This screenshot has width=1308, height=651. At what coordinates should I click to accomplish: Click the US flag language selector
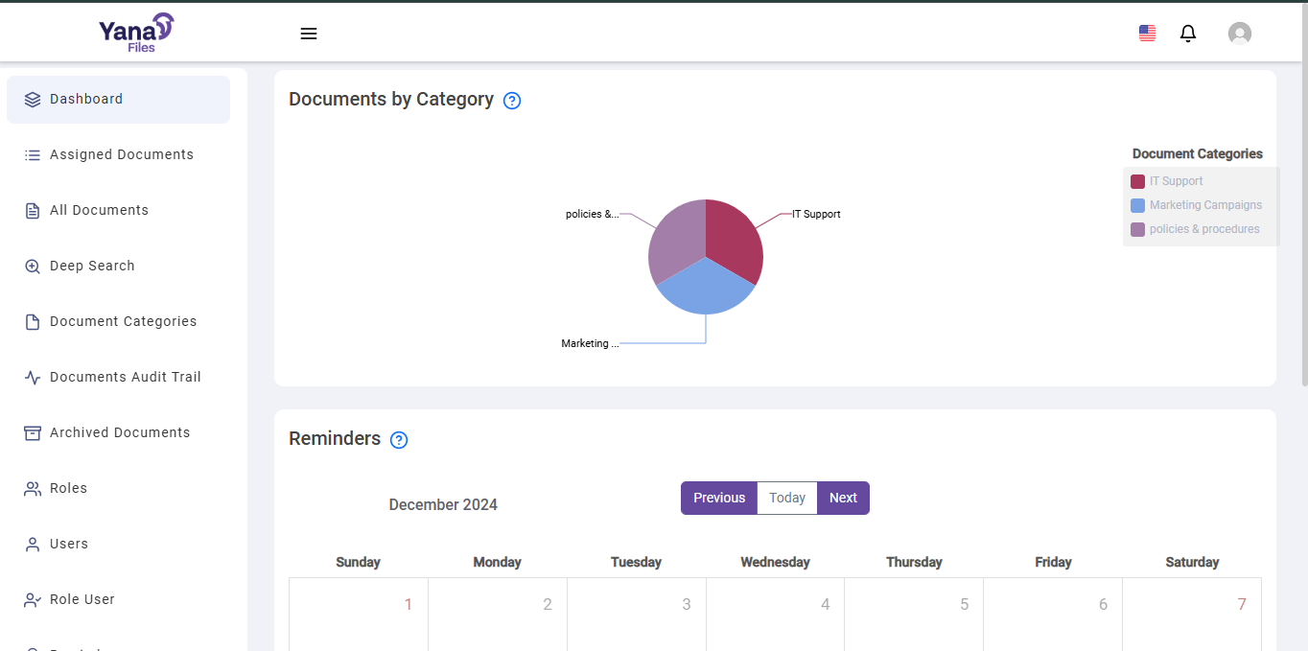1147,34
